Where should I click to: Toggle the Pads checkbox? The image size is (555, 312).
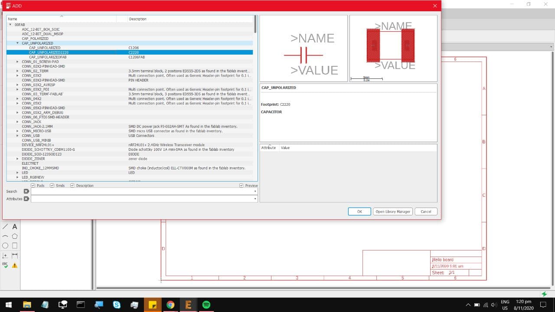click(33, 185)
